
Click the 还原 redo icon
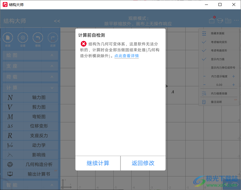[x=53, y=38]
